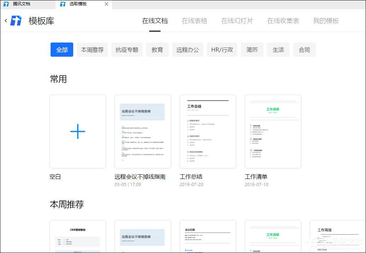Open the 工作清单 template

[x=273, y=131]
